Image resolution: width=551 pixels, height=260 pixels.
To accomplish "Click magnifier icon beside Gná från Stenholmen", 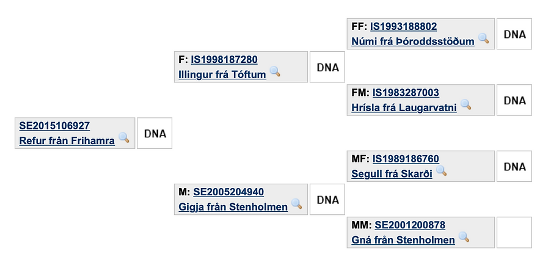I will click(464, 237).
